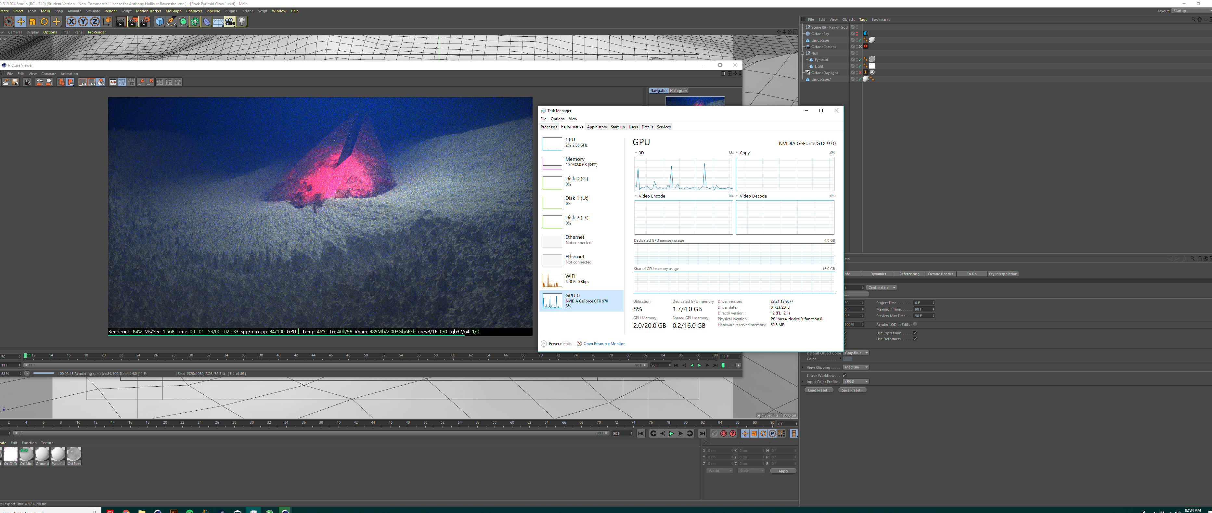Add a Light via lightbulb icon

point(241,22)
